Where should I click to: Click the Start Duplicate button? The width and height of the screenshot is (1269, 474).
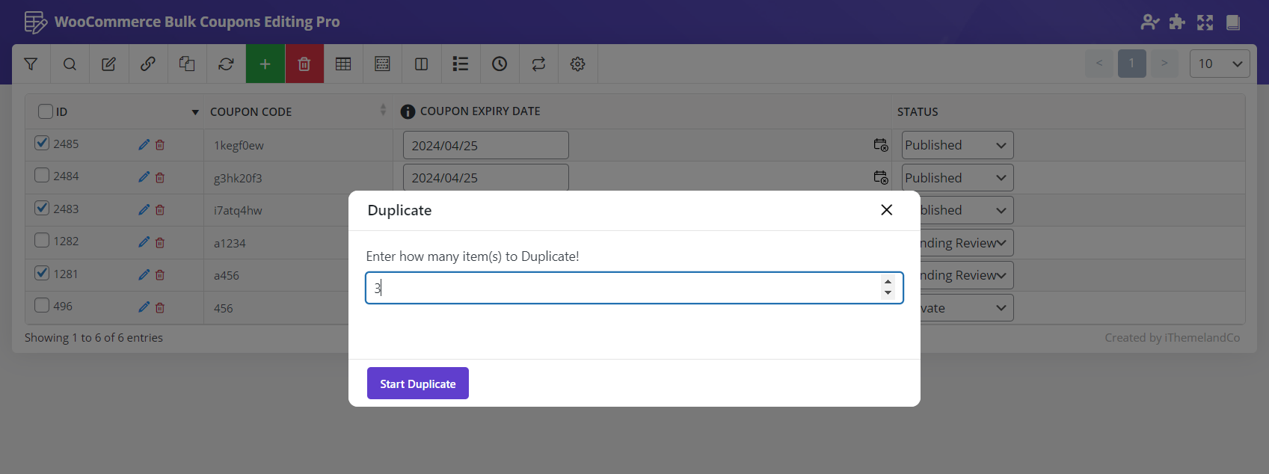tap(417, 384)
